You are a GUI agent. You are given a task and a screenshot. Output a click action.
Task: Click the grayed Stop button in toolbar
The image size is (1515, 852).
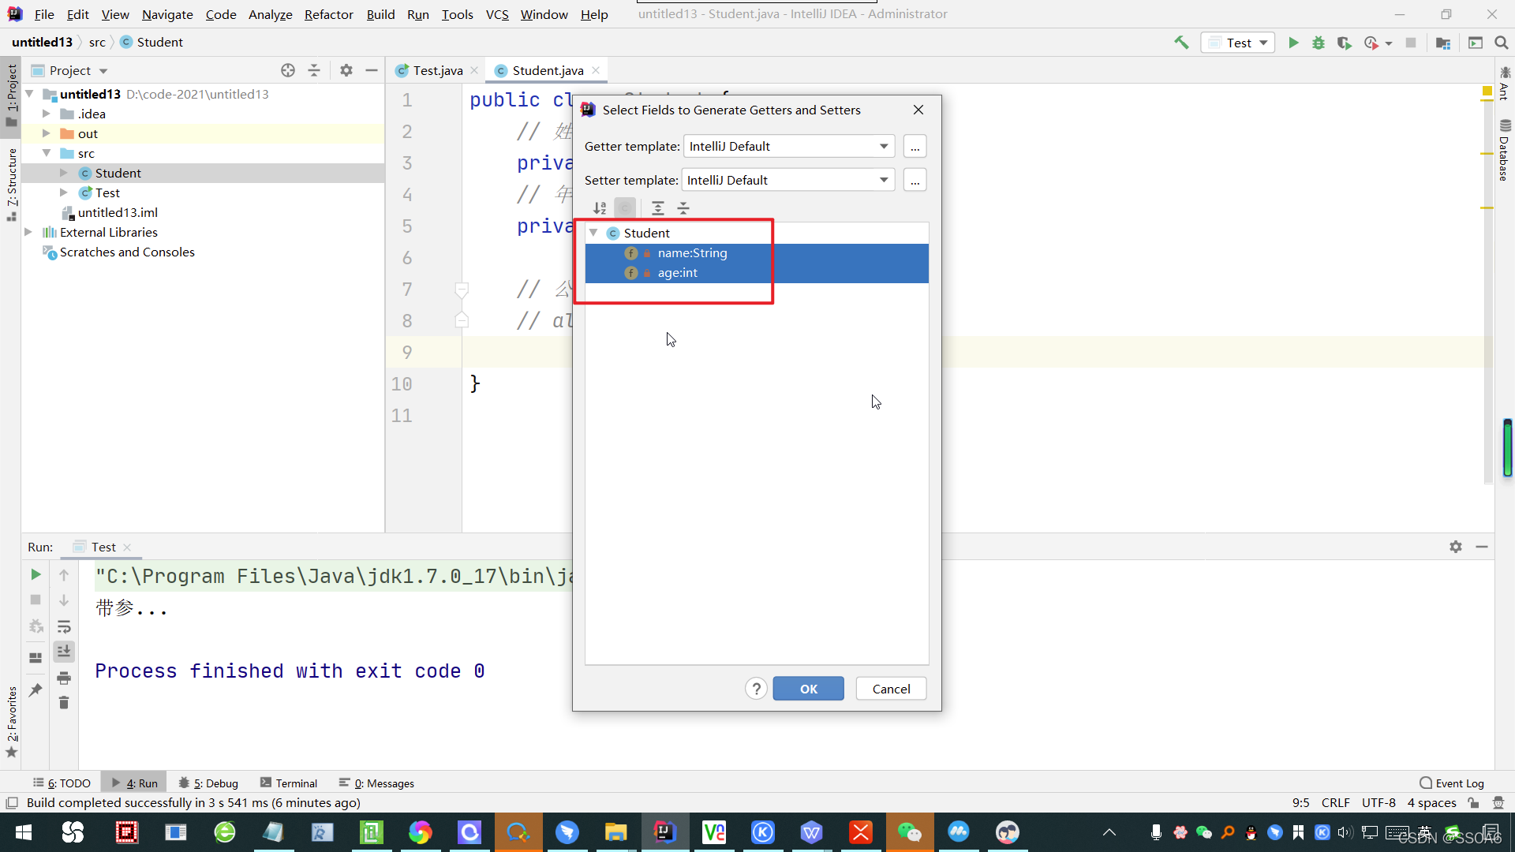pos(1411,43)
